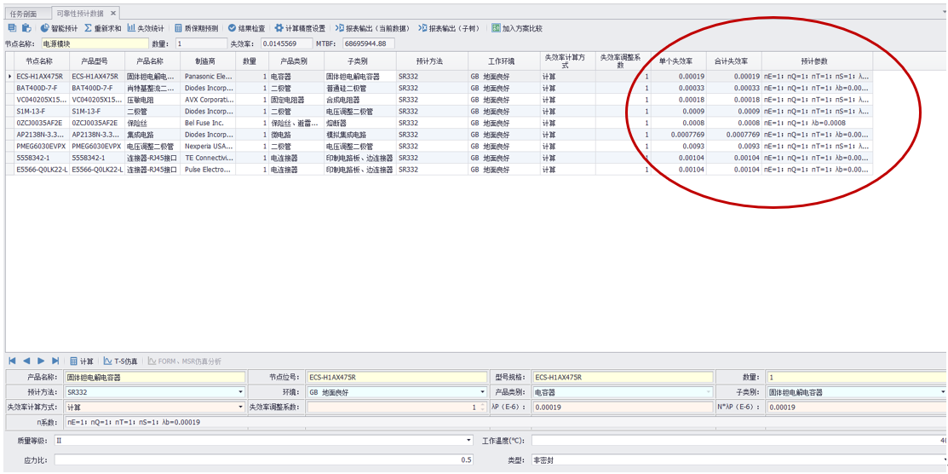This screenshot has width=948, height=474.
Task: Click the 模拟集成电路 subcategory cell
Action: [x=360, y=135]
